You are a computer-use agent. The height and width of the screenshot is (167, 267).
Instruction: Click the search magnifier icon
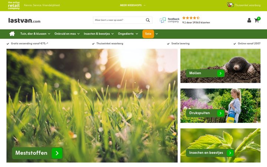click(148, 20)
